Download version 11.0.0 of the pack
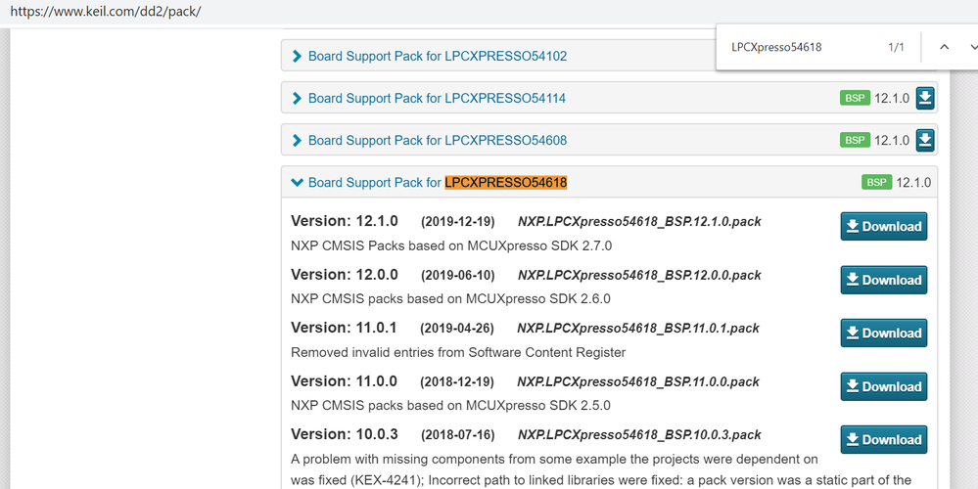This screenshot has width=978, height=489. tap(884, 386)
